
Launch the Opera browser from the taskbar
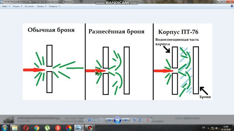point(26,128)
